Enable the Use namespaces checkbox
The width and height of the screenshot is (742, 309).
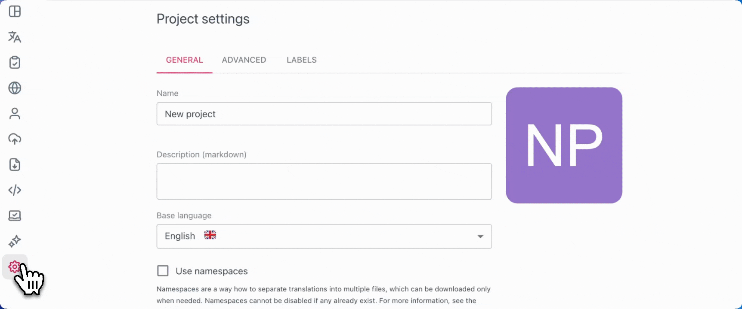pyautogui.click(x=163, y=271)
